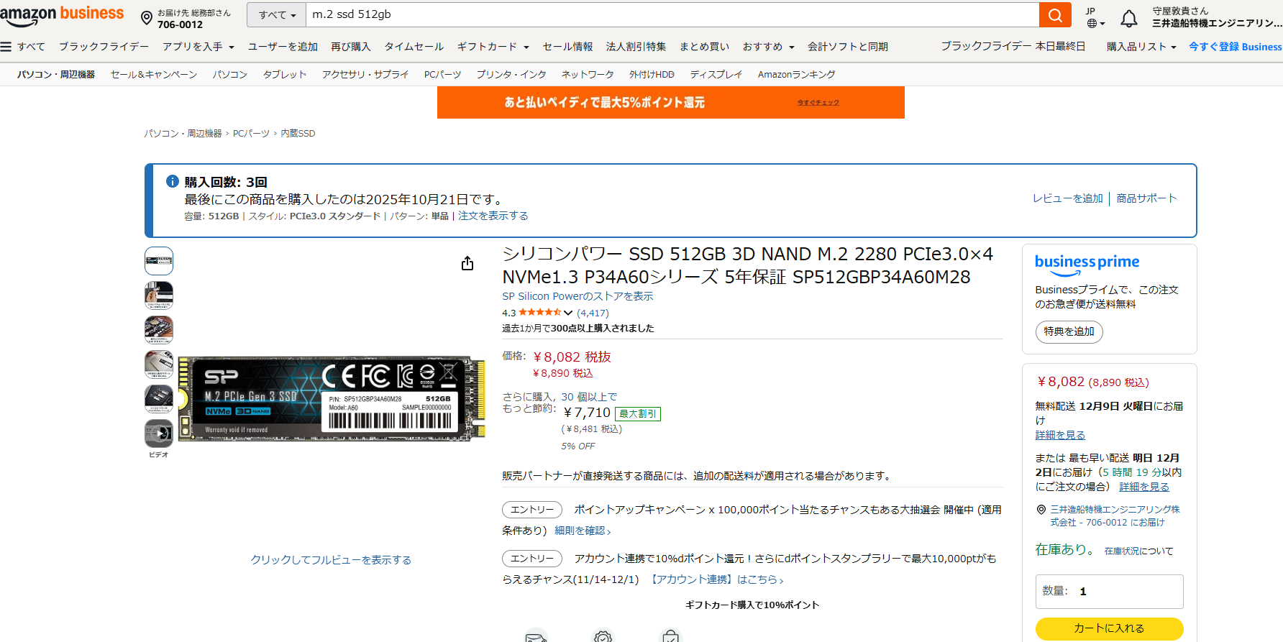Click the 特典を追加 button
Image resolution: width=1283 pixels, height=642 pixels.
click(1069, 331)
